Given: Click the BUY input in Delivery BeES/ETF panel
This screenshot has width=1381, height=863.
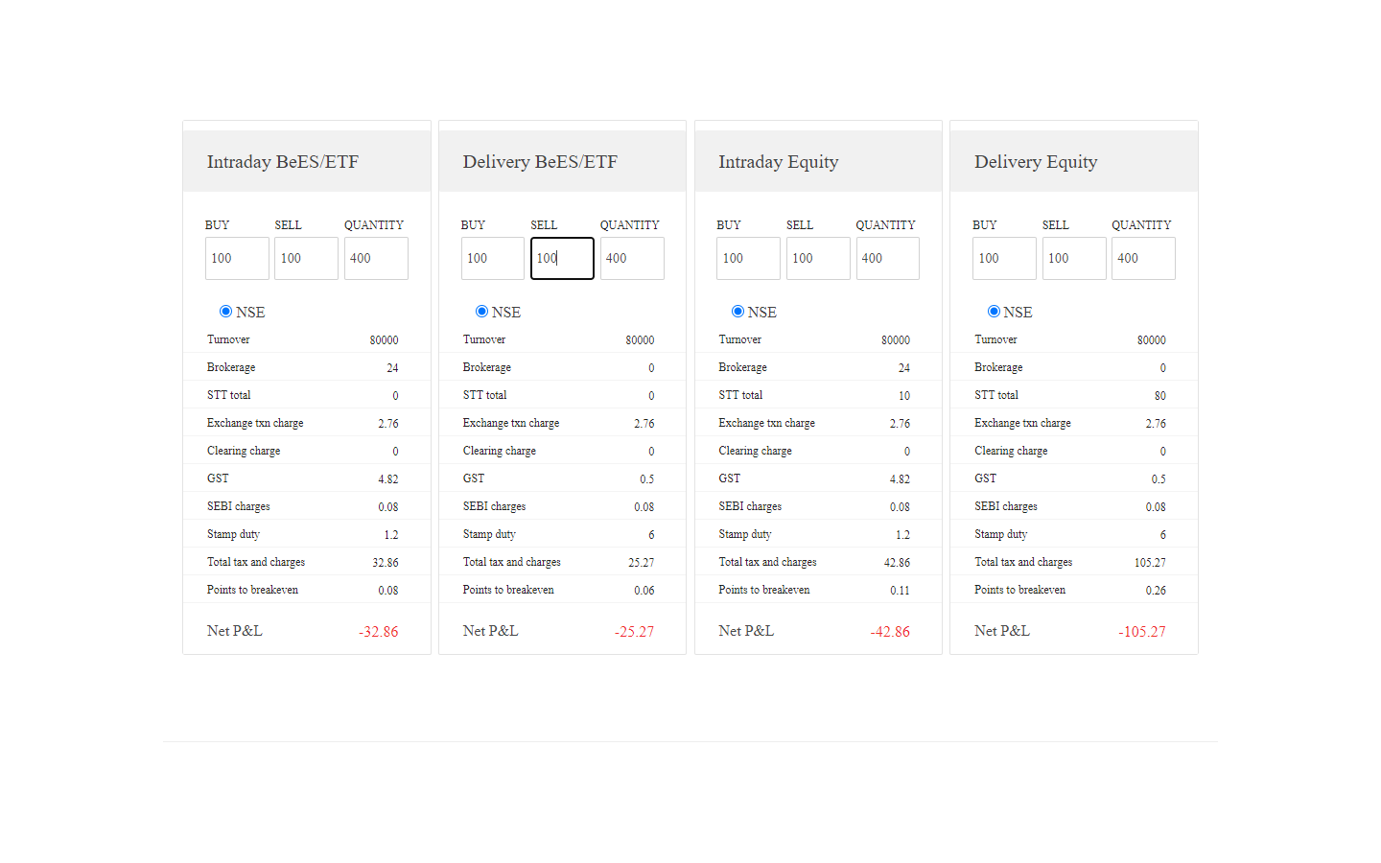Looking at the screenshot, I should click(x=492, y=258).
